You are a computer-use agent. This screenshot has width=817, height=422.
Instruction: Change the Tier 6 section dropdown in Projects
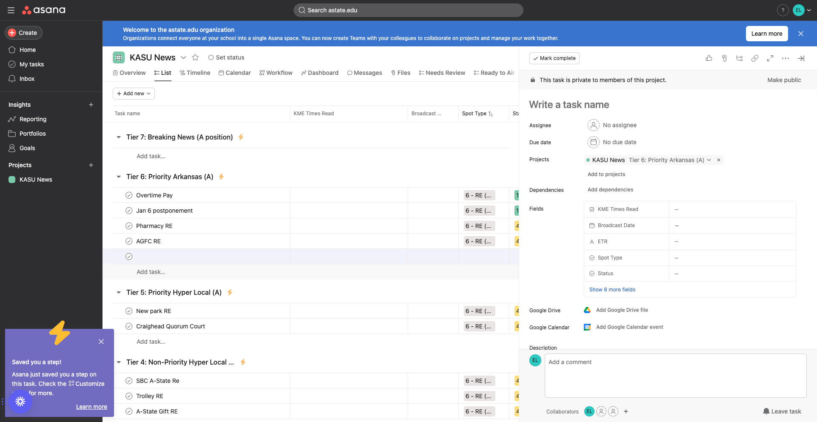670,160
